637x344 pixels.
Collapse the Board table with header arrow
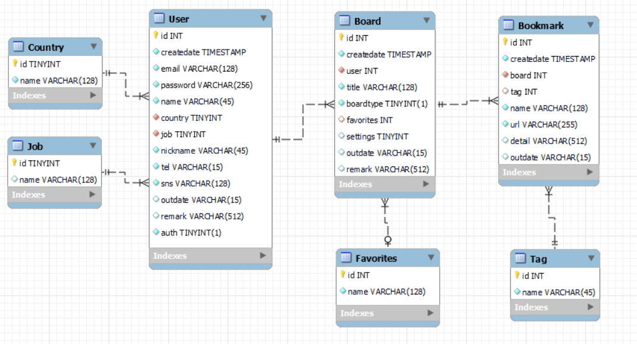click(427, 20)
